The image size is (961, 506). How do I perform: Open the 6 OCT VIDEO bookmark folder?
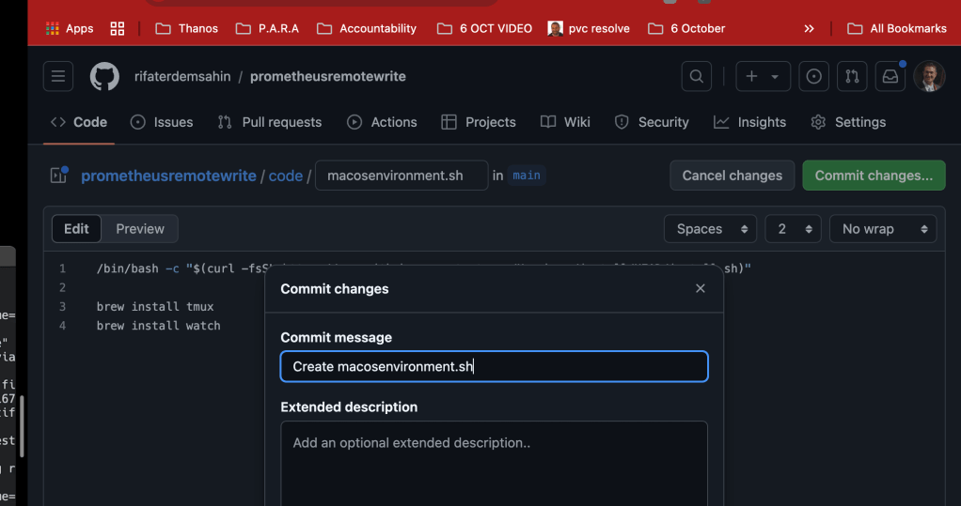484,28
